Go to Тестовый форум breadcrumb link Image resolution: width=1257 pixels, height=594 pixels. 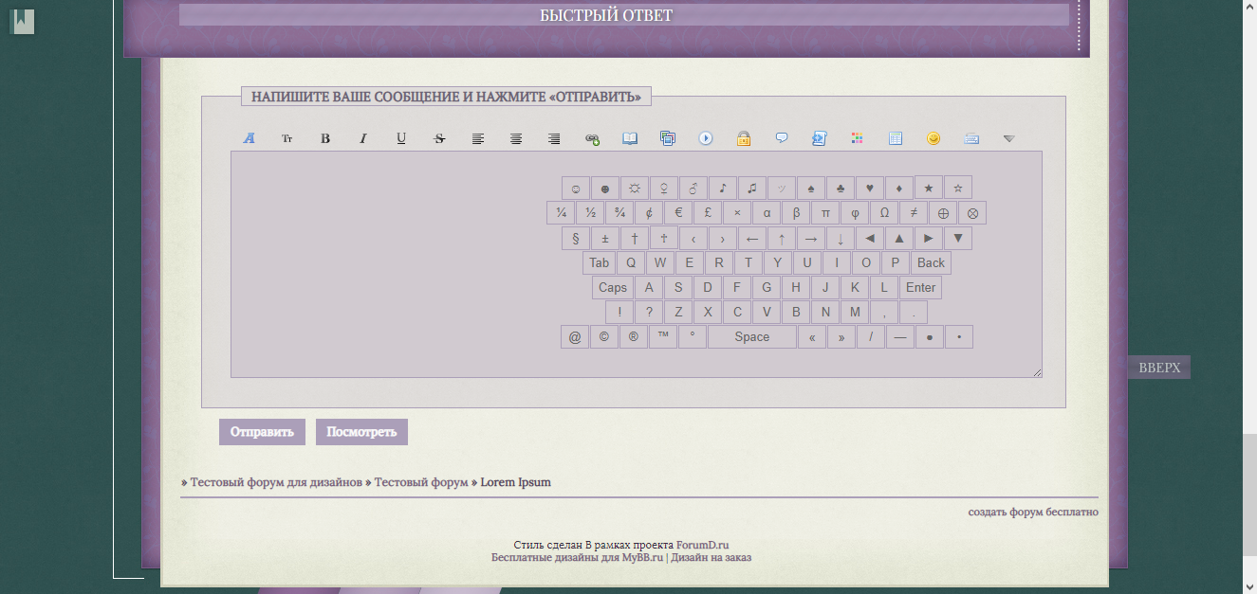click(x=421, y=482)
